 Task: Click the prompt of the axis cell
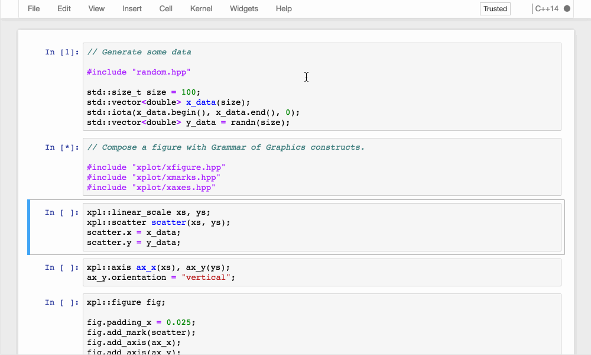coord(62,267)
